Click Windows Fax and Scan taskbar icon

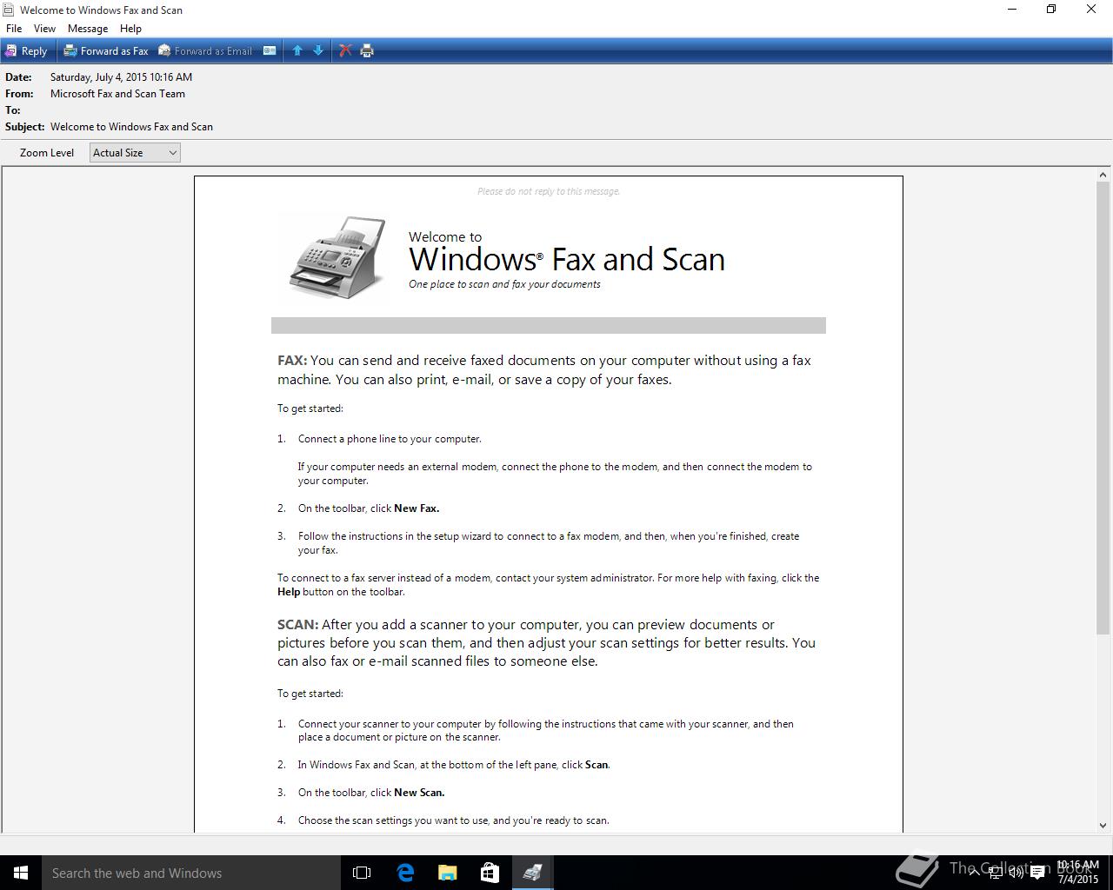click(533, 873)
